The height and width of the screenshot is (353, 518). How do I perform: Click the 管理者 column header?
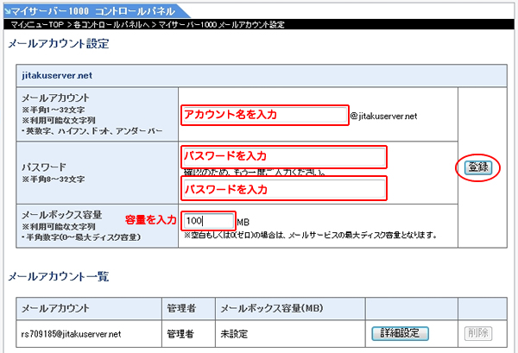pyautogui.click(x=180, y=306)
